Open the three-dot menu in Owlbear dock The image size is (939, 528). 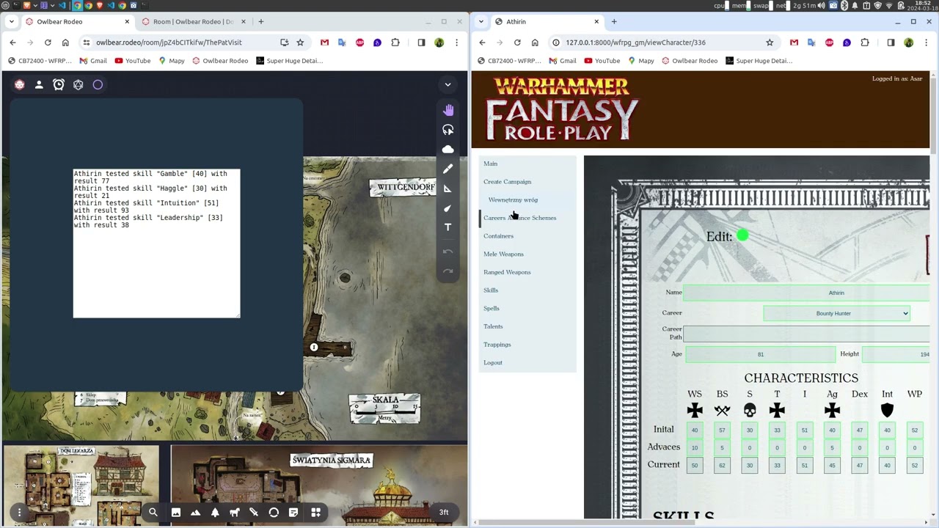[20, 513]
